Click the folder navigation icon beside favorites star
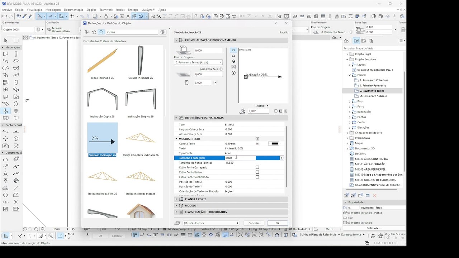 tap(87, 32)
